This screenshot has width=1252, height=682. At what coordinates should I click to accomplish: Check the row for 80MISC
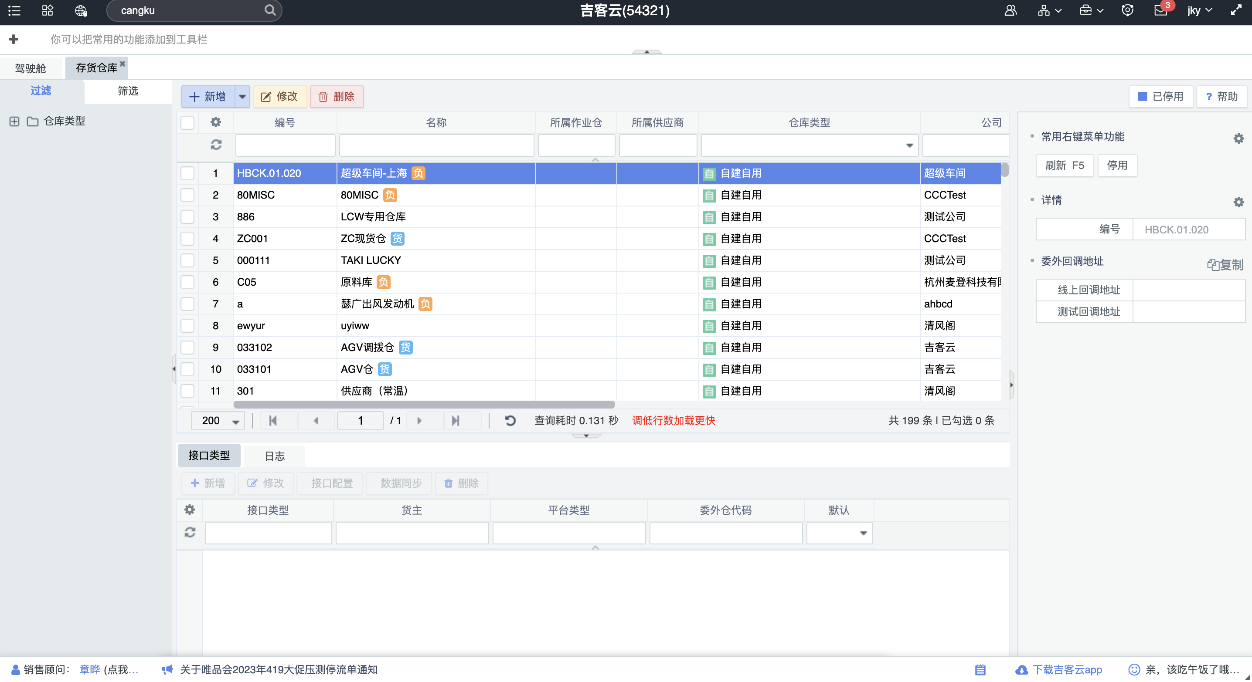tap(187, 195)
